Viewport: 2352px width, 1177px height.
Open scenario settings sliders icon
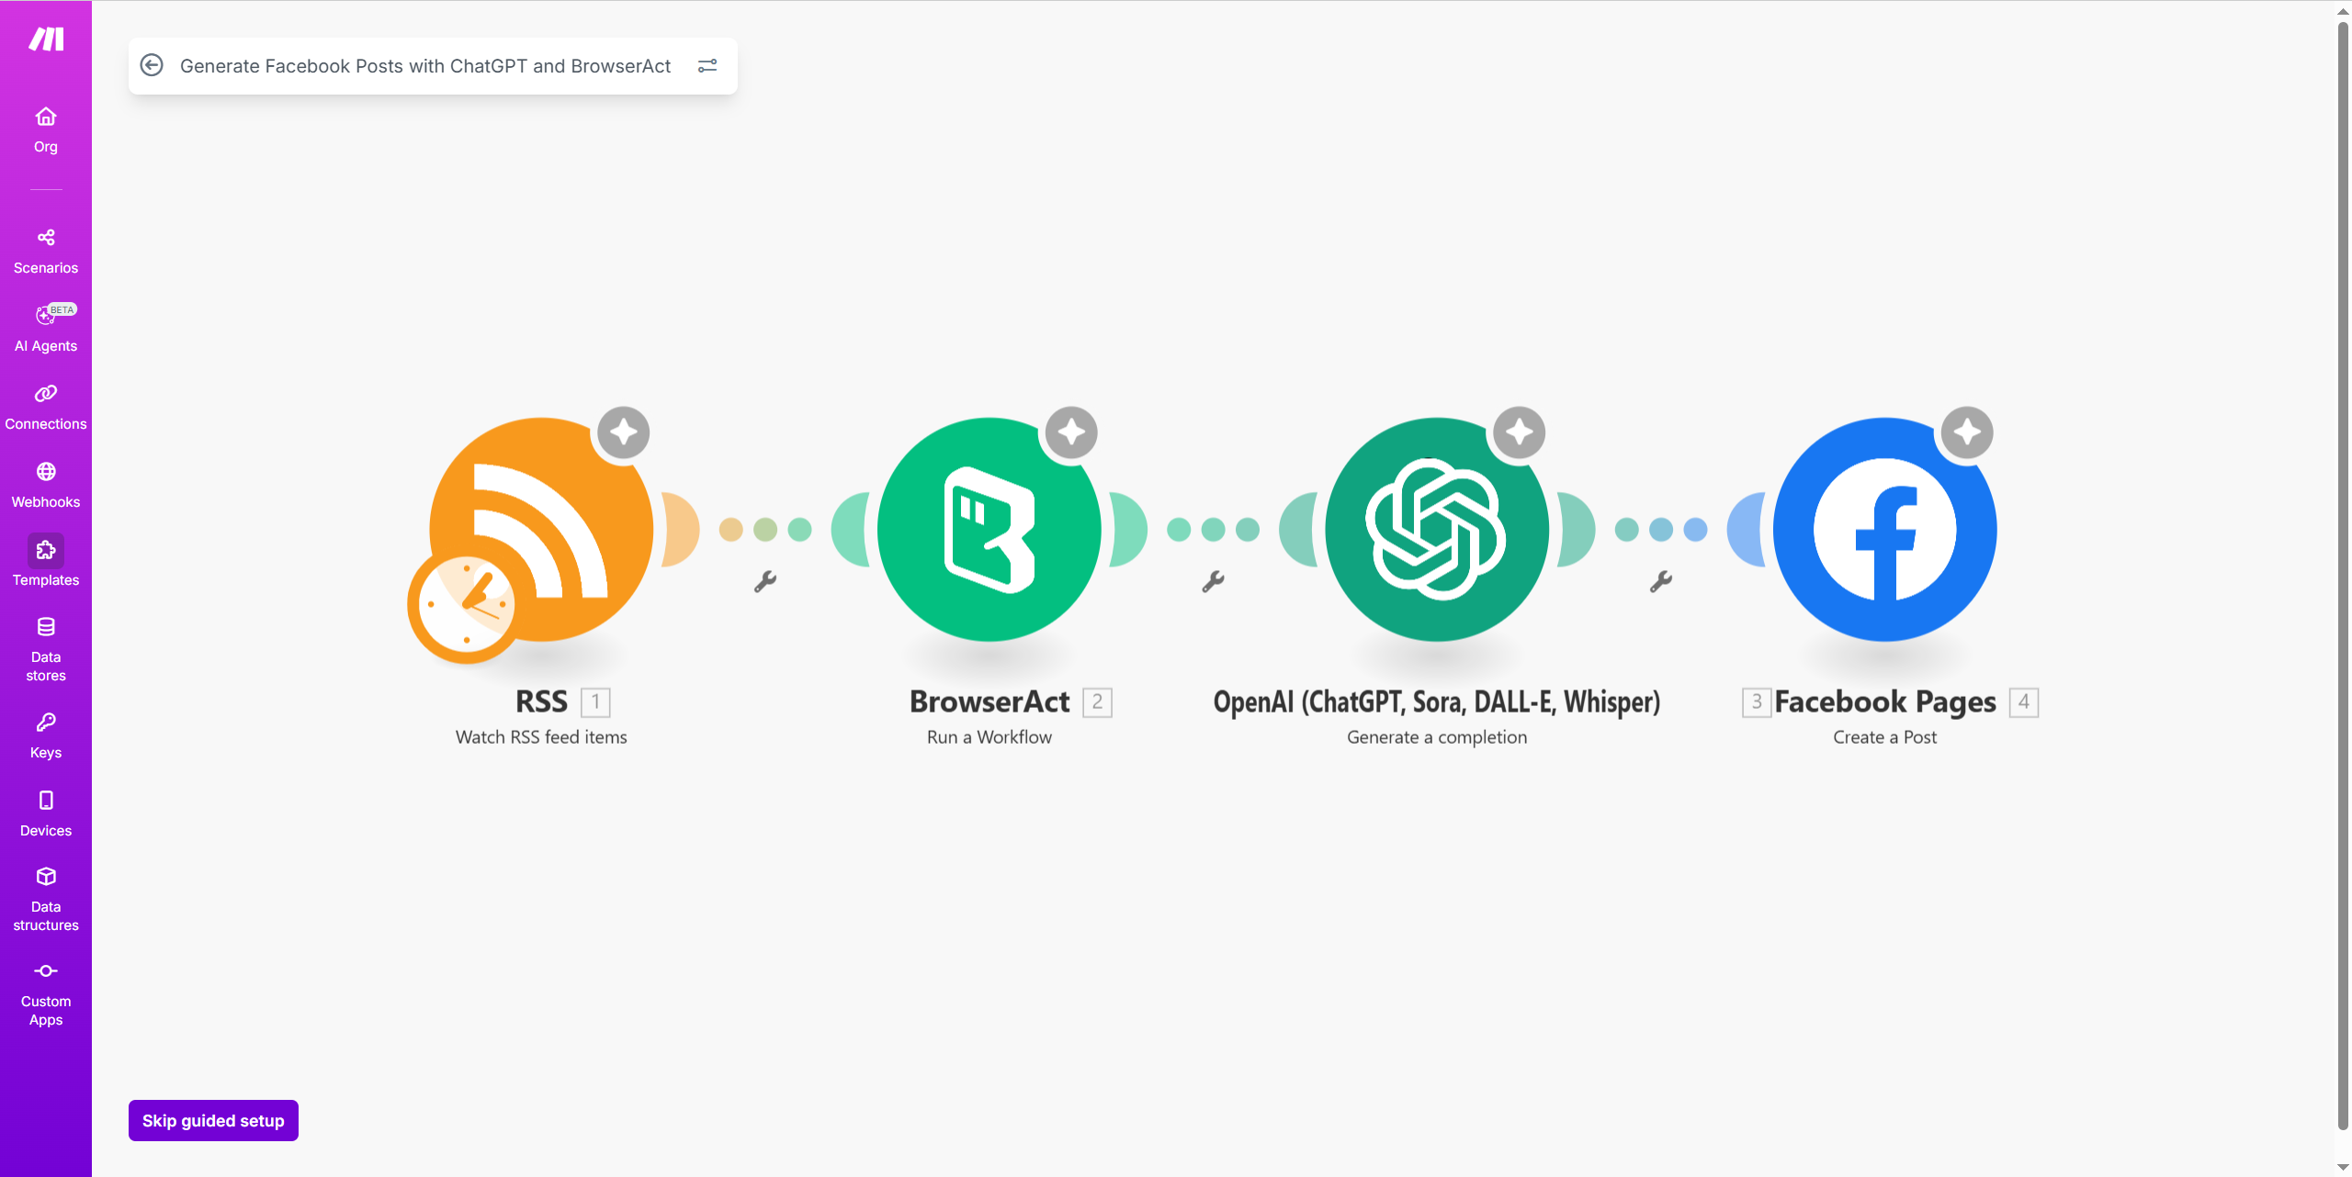tap(707, 65)
